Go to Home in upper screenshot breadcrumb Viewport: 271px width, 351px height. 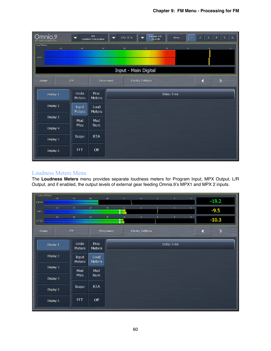point(44,81)
